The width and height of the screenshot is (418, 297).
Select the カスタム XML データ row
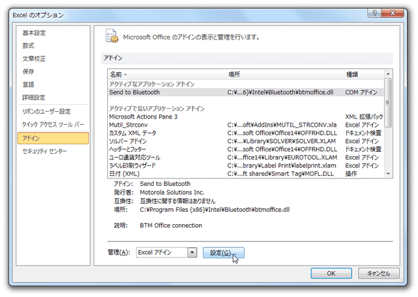coord(246,133)
